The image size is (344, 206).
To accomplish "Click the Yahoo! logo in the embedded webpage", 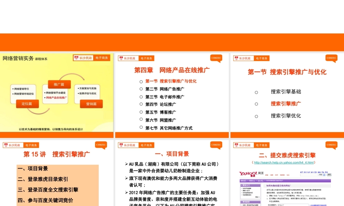I will tap(248, 173).
